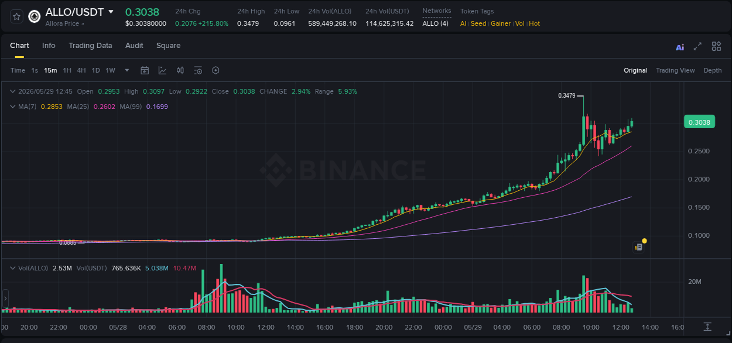Open the go-to-date calendar icon

click(x=145, y=70)
